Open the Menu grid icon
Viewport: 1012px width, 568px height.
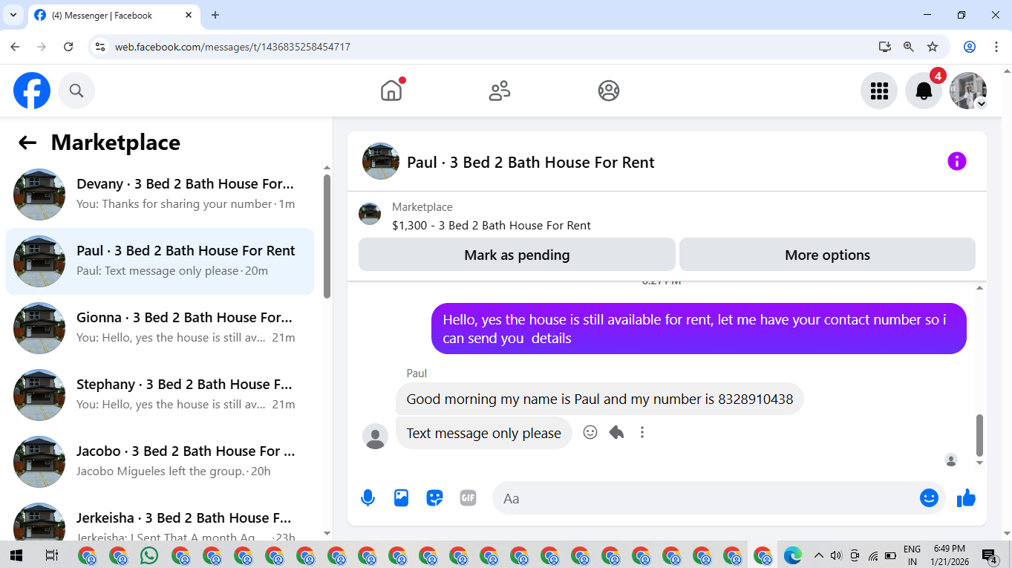point(879,91)
